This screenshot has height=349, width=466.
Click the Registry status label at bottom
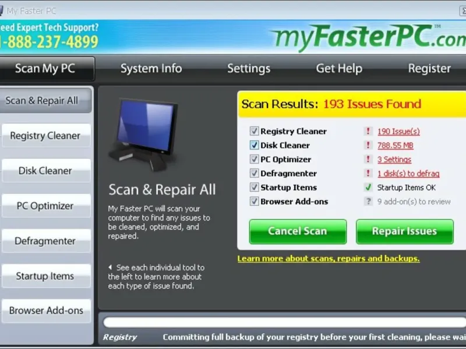tap(120, 337)
